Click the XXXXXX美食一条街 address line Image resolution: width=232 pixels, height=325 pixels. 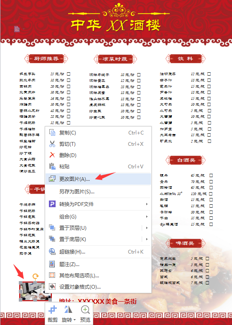107,301
